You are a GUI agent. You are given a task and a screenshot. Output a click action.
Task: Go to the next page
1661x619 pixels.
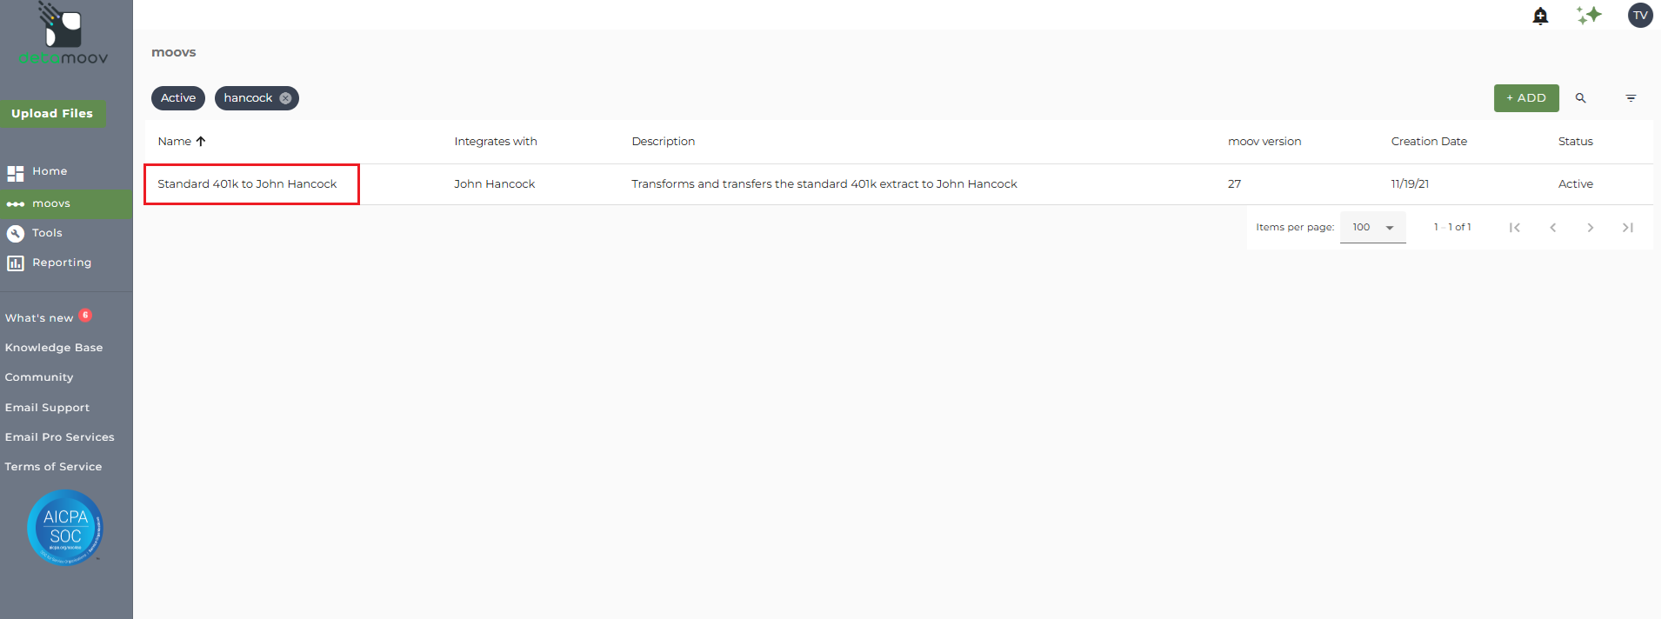tap(1591, 228)
